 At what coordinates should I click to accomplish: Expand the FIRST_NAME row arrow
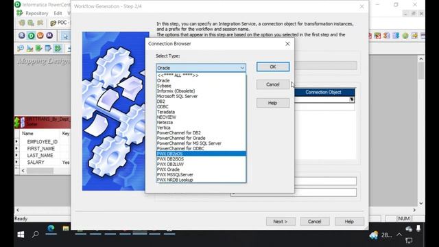16,148
